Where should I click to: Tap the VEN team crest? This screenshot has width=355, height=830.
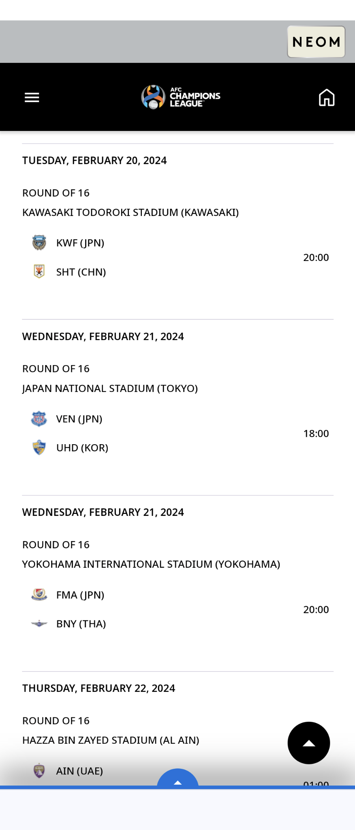(39, 419)
